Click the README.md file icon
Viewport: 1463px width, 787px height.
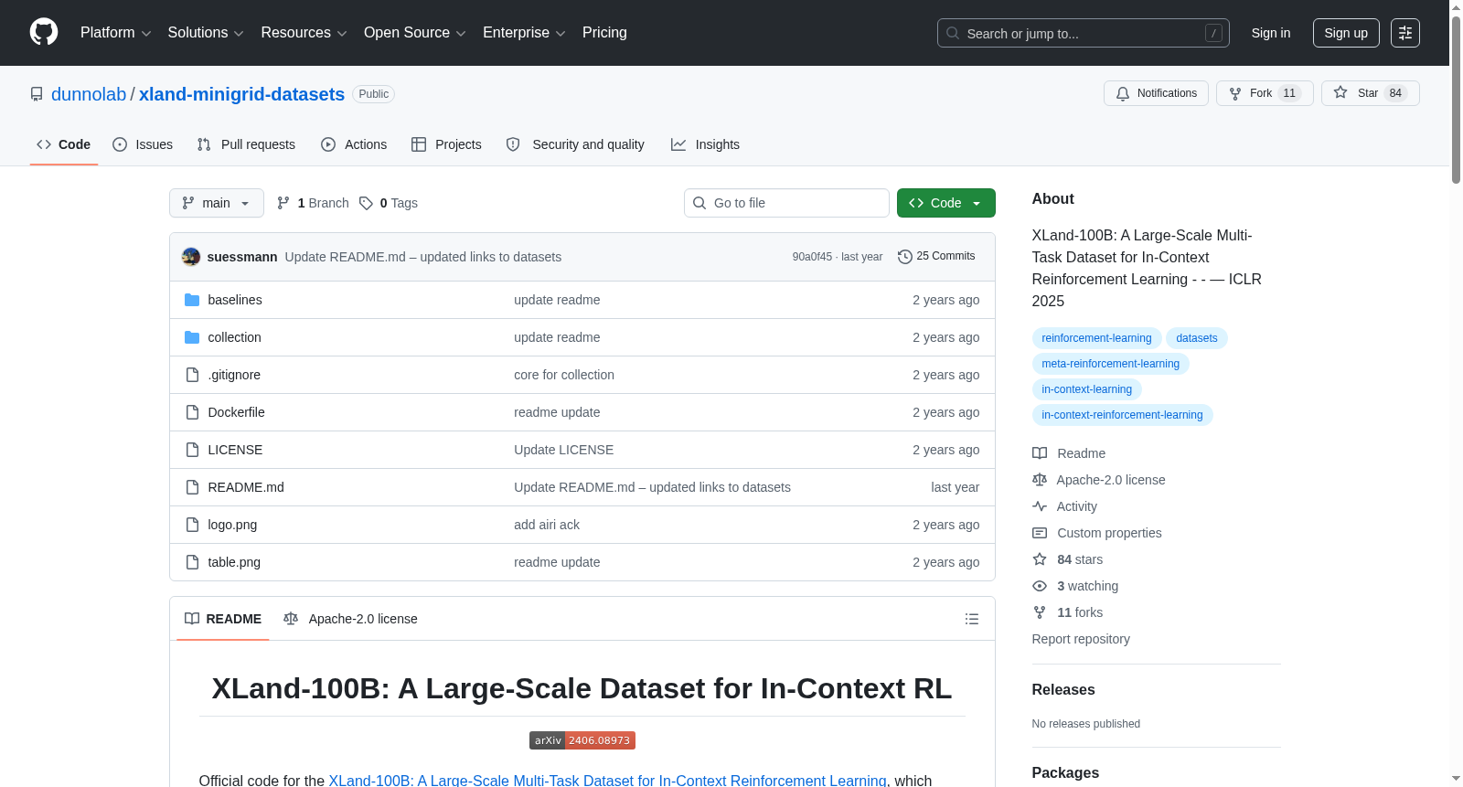(x=192, y=487)
